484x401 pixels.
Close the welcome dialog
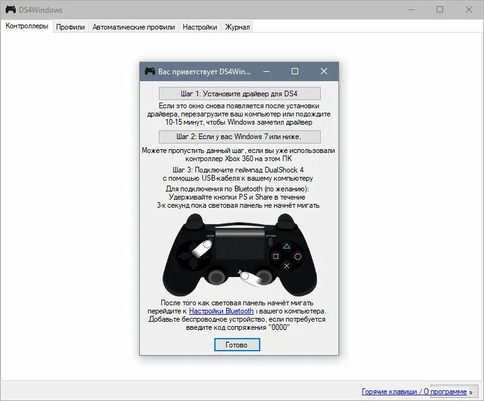pyautogui.click(x=324, y=71)
